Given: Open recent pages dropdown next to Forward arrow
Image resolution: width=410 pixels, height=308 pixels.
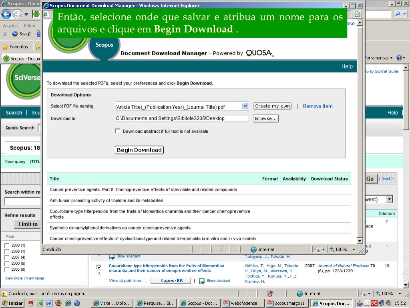Looking at the screenshot, I should (26, 14).
